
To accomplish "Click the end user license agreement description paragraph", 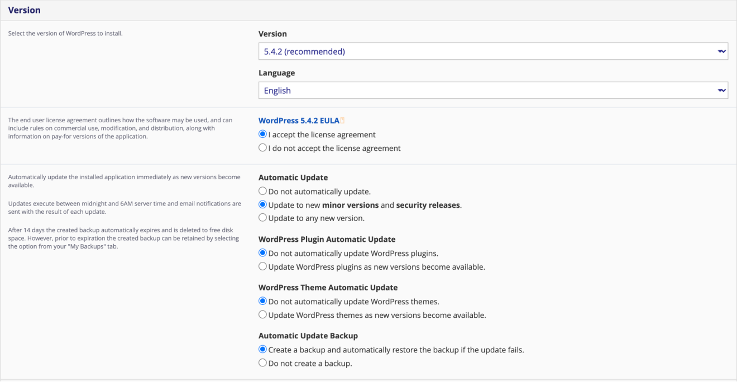I will (120, 128).
